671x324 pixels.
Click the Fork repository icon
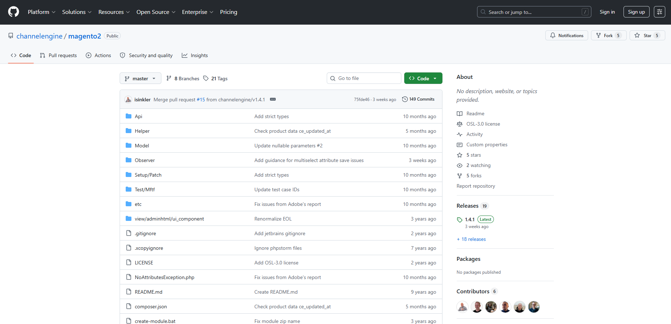pos(599,35)
